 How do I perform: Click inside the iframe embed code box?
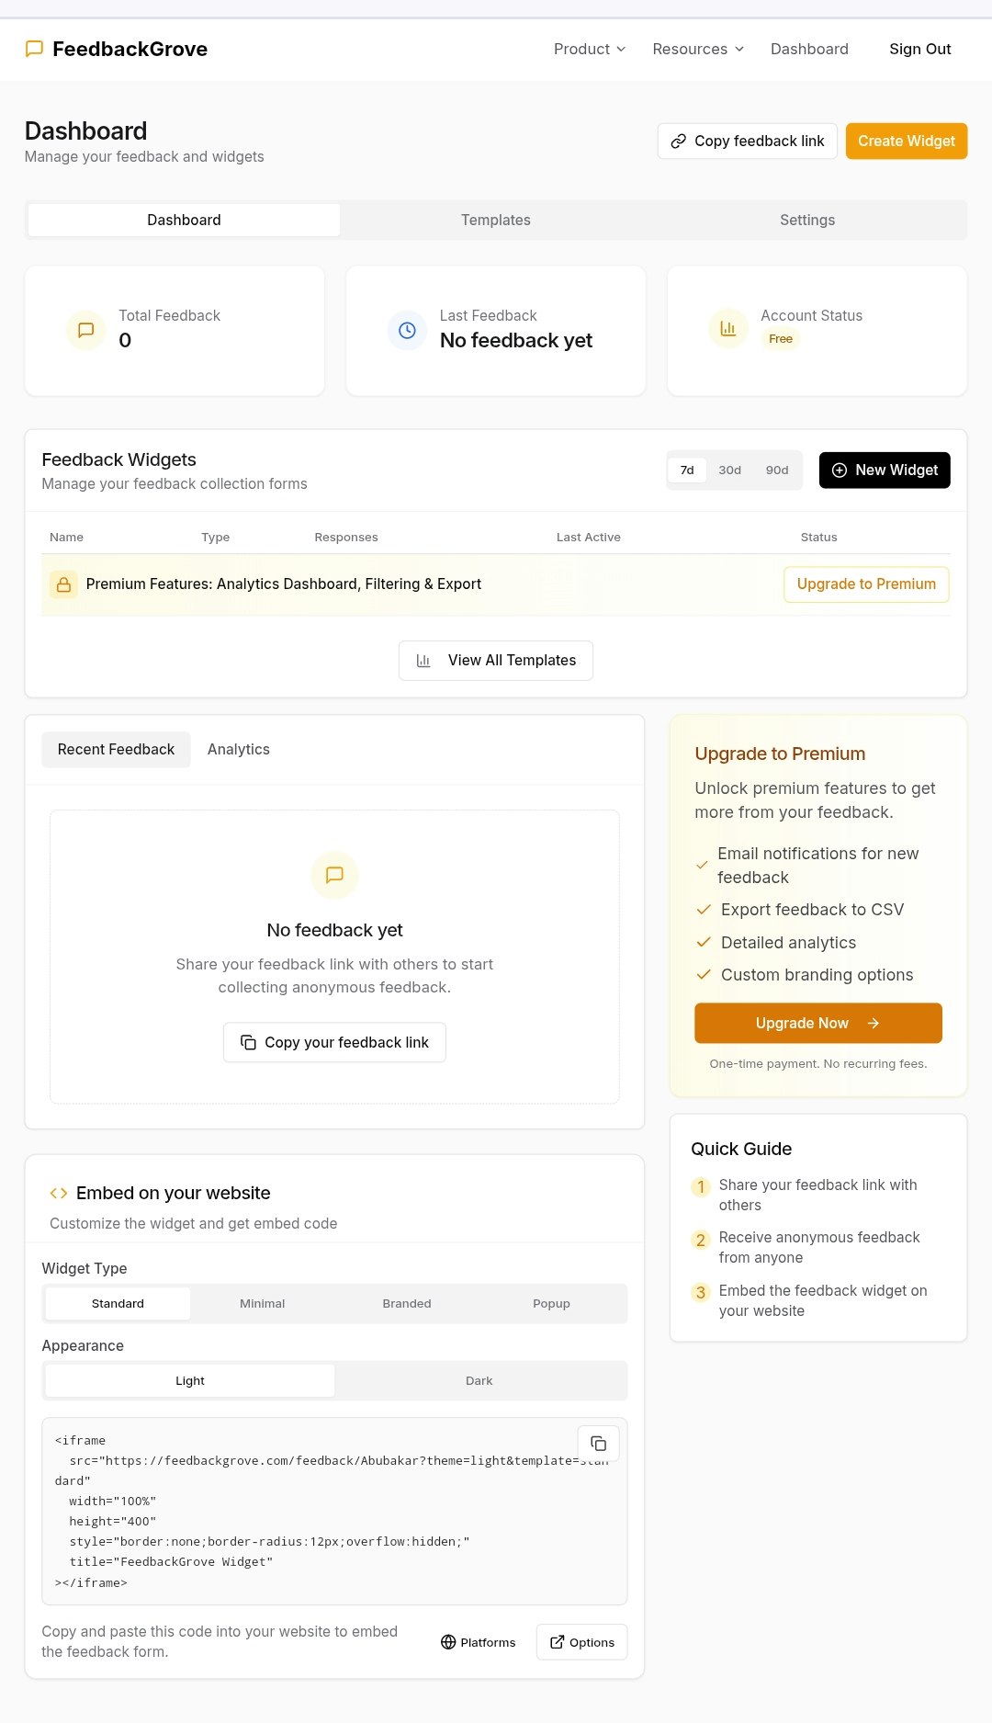pos(334,1512)
